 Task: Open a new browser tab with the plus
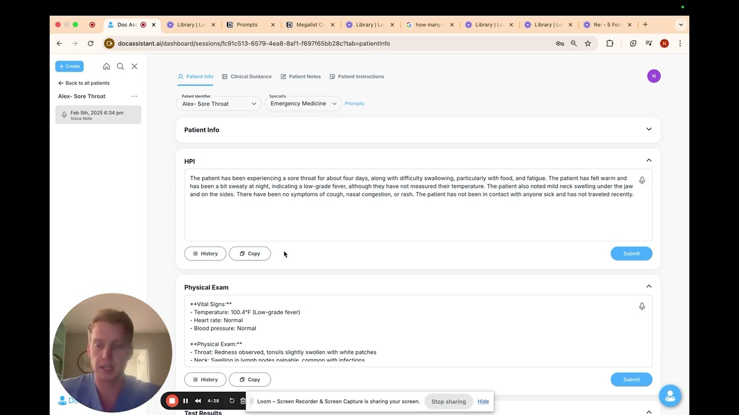(x=645, y=25)
